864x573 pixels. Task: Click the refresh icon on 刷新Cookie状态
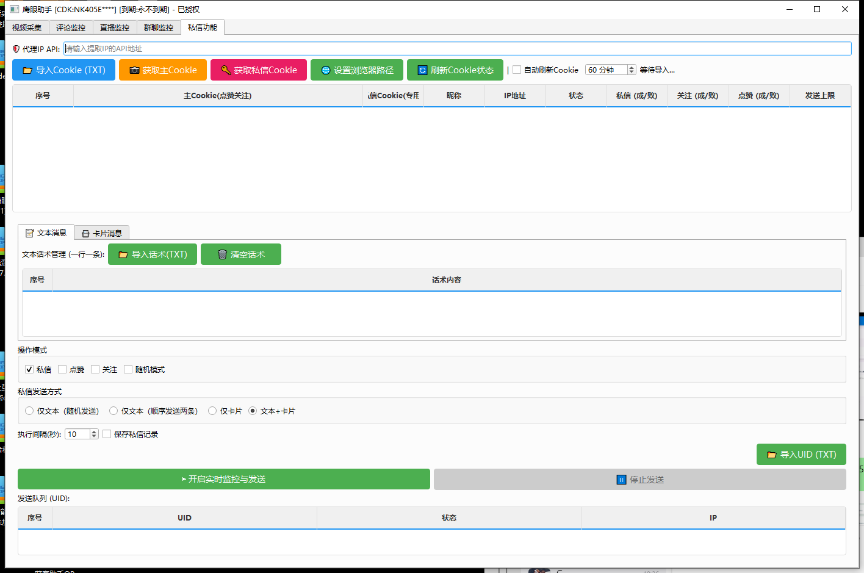point(422,70)
